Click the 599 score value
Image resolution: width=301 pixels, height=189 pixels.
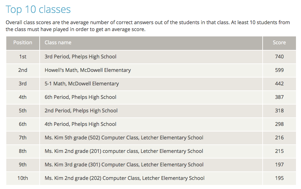click(279, 70)
